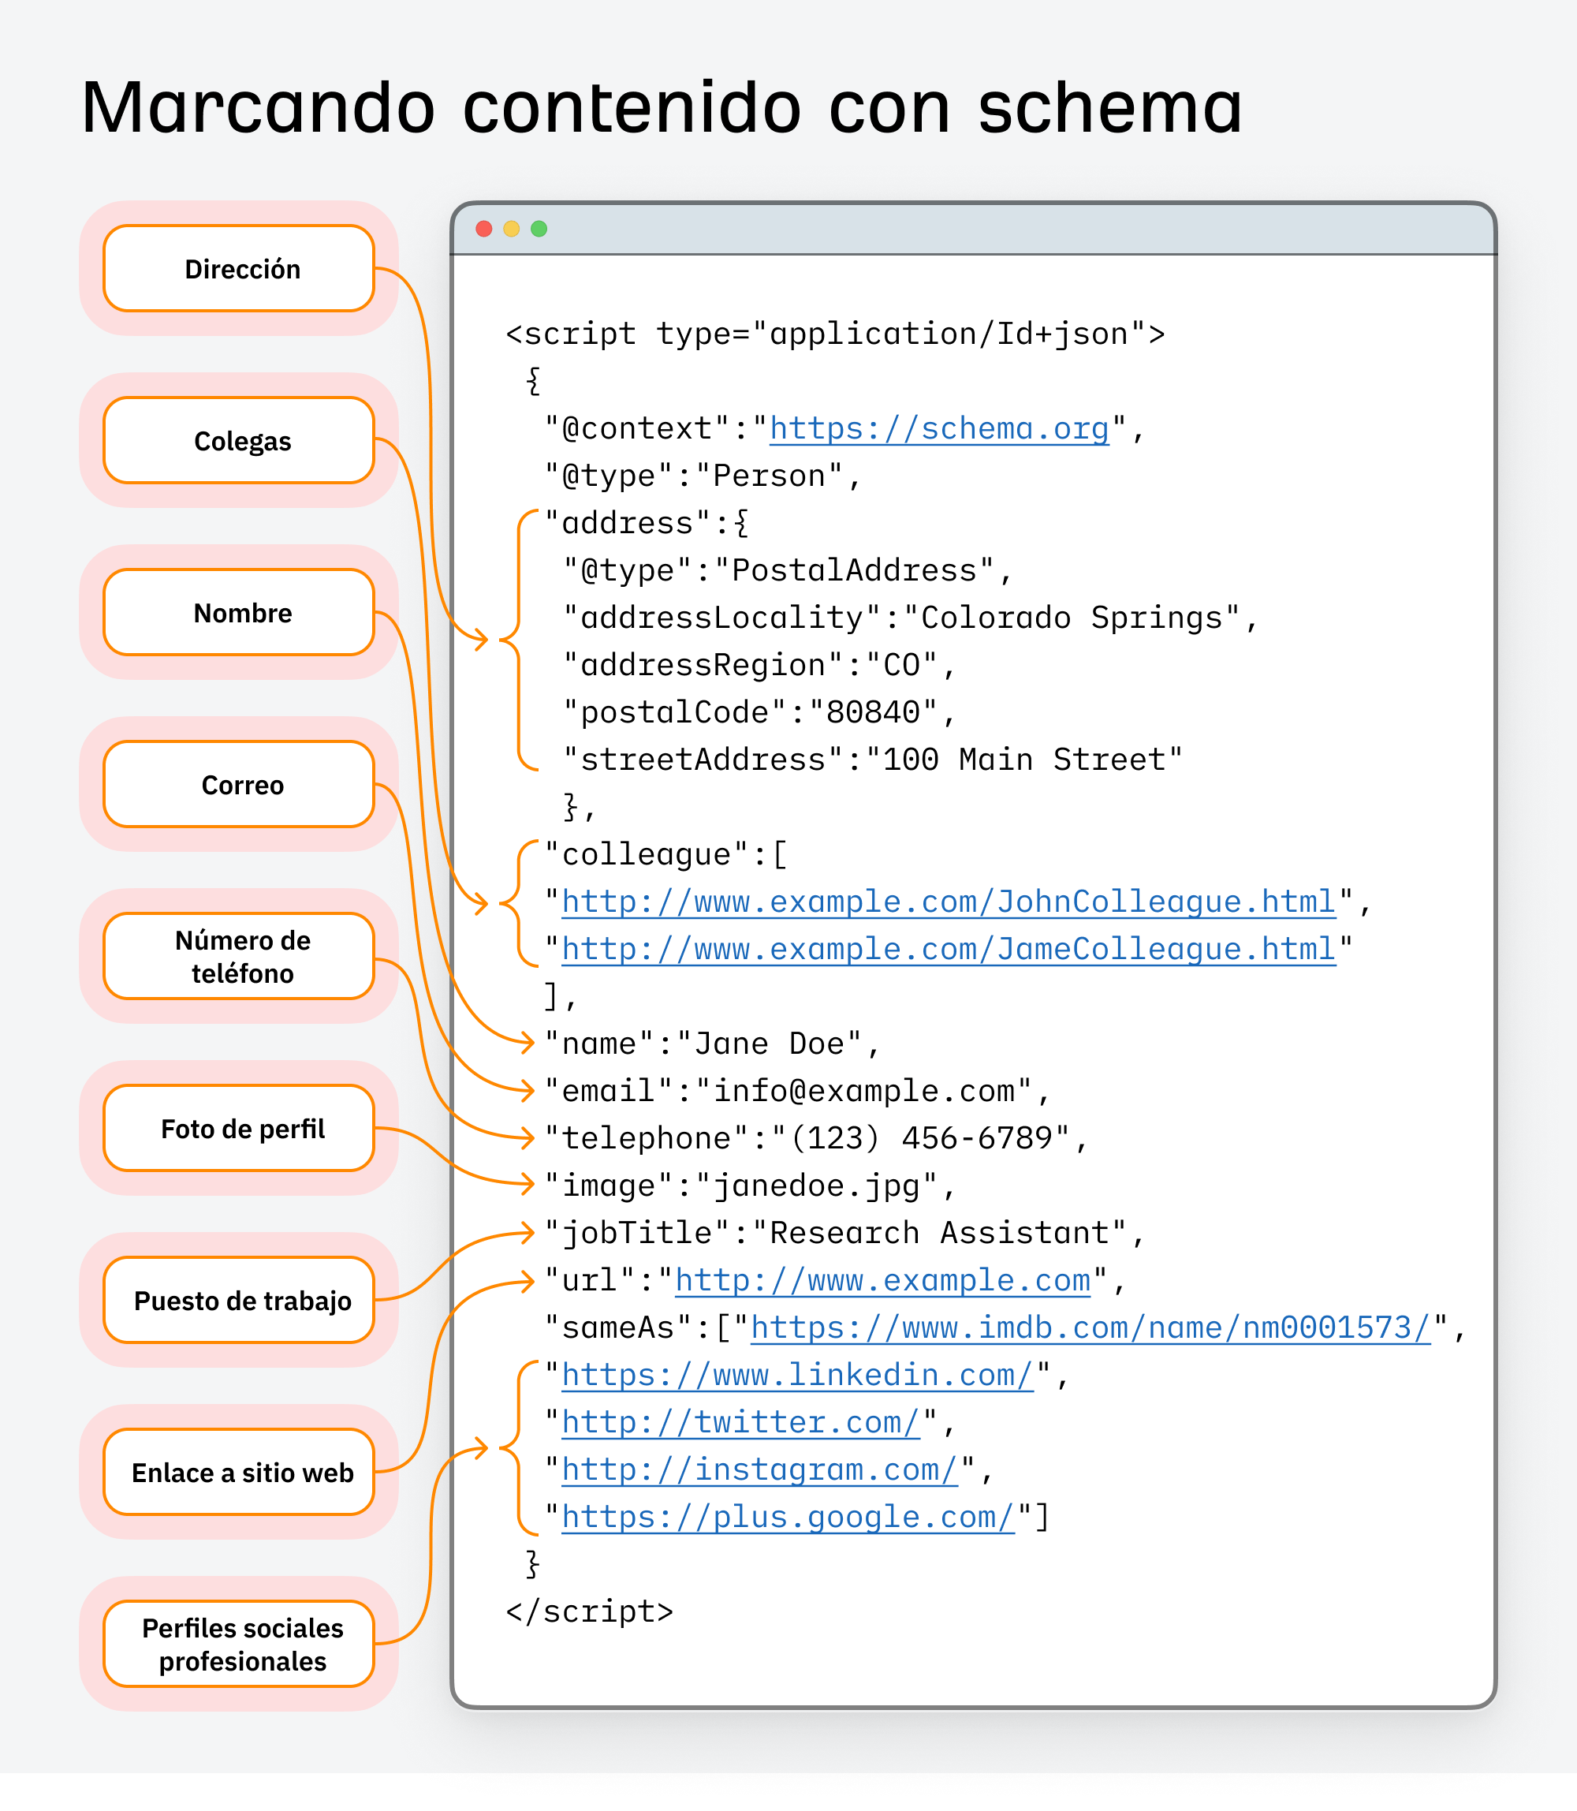Click the closing </script> tag

pyautogui.click(x=590, y=1613)
